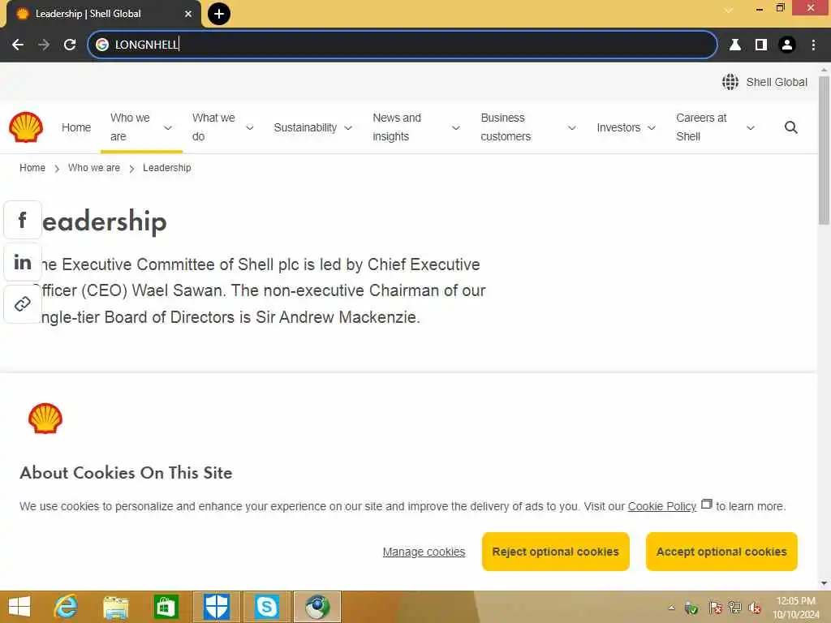Click the Shell pecten logo in header
Viewport: 831px width, 623px height.
pos(25,127)
